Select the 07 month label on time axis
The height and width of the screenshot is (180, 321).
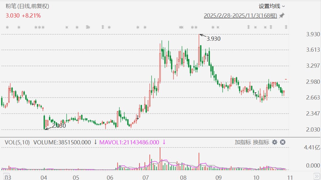click(x=146, y=177)
